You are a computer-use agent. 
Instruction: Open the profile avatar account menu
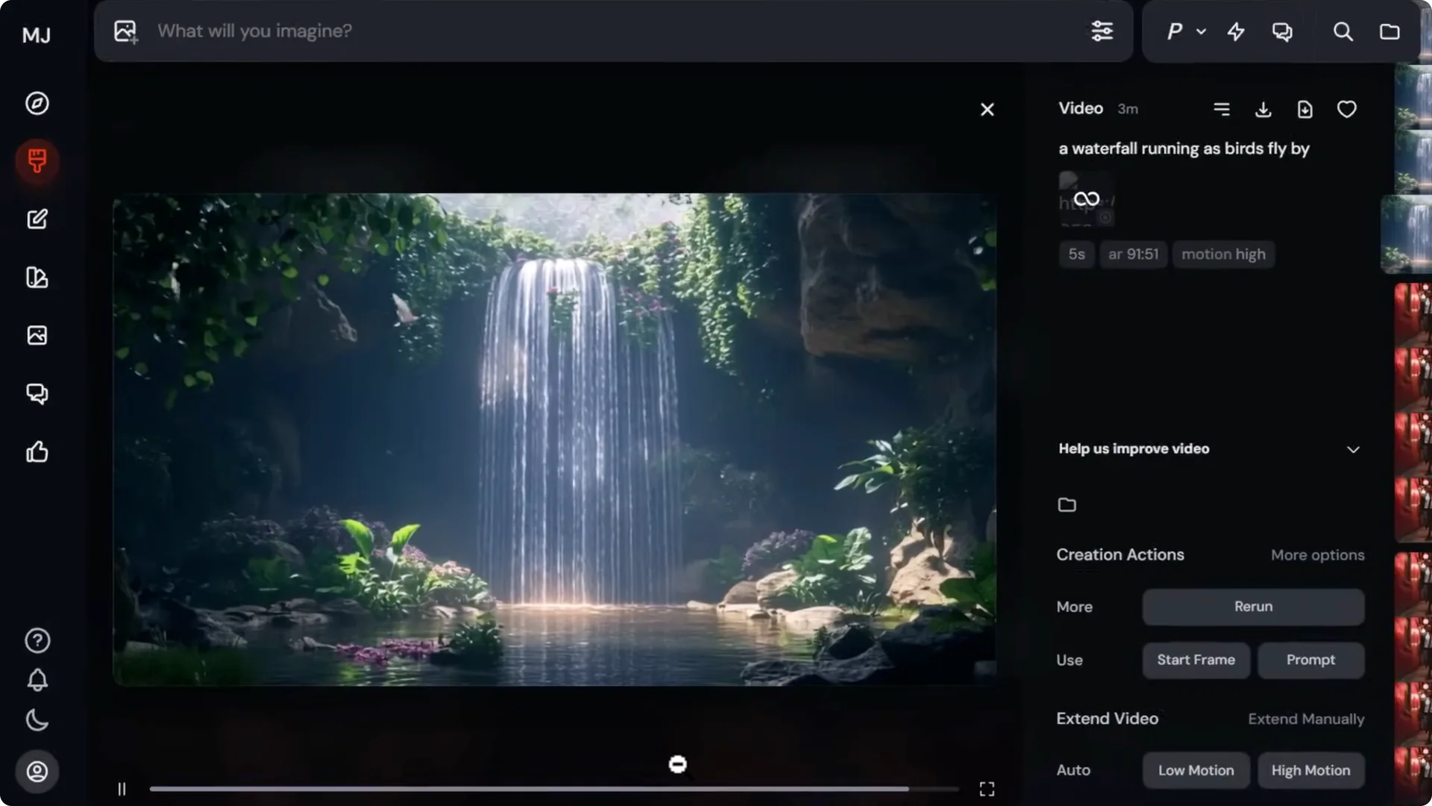pyautogui.click(x=37, y=772)
